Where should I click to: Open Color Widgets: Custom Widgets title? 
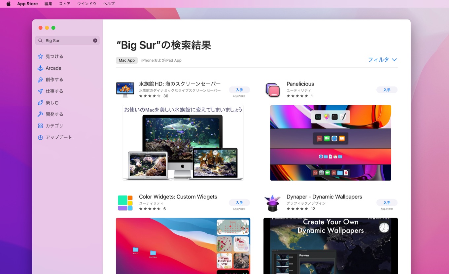coord(178,197)
